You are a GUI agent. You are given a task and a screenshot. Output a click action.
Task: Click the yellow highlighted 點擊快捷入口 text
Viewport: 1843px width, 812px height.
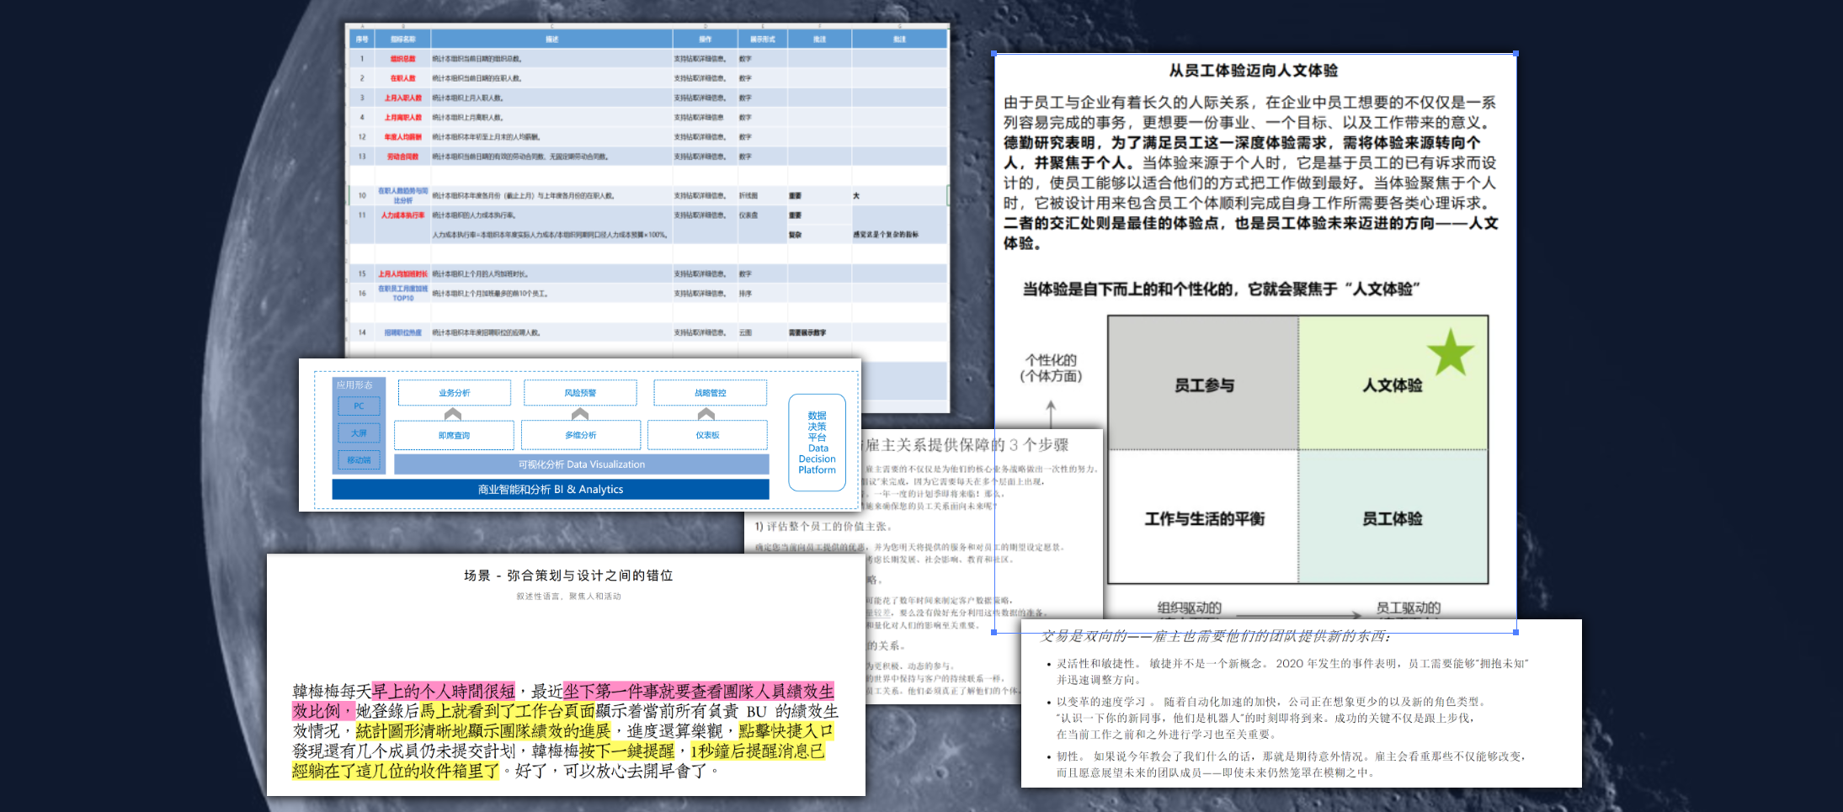point(786,730)
